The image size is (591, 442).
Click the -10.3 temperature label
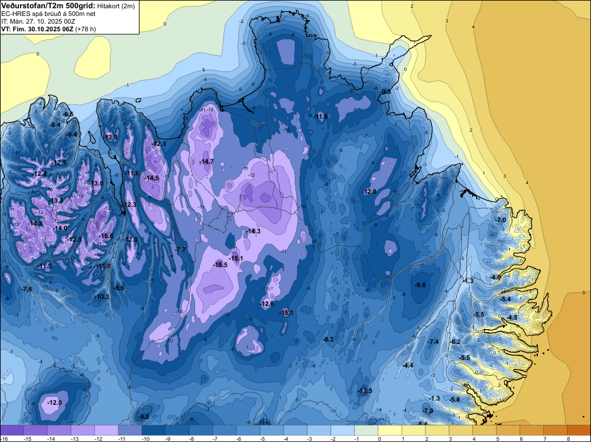click(x=102, y=297)
